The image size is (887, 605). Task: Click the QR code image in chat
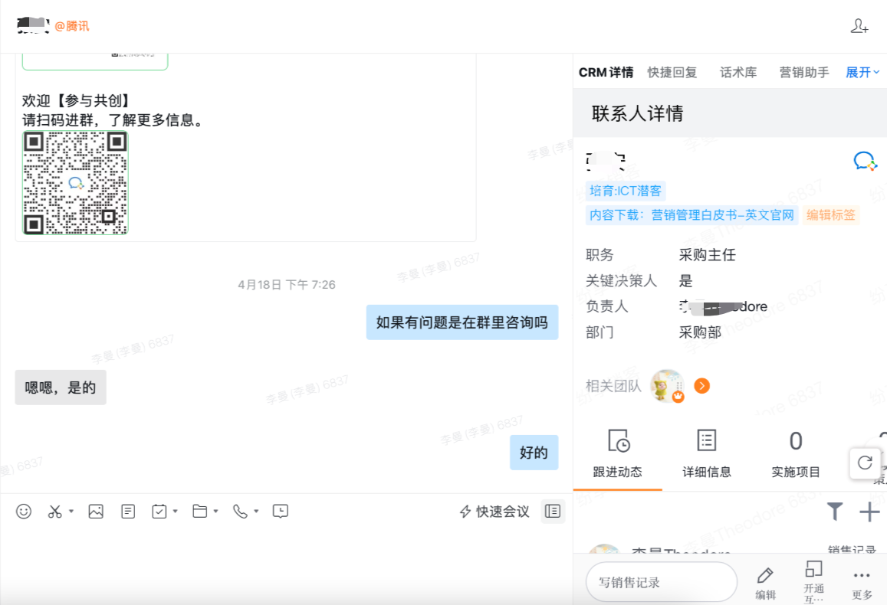click(75, 182)
